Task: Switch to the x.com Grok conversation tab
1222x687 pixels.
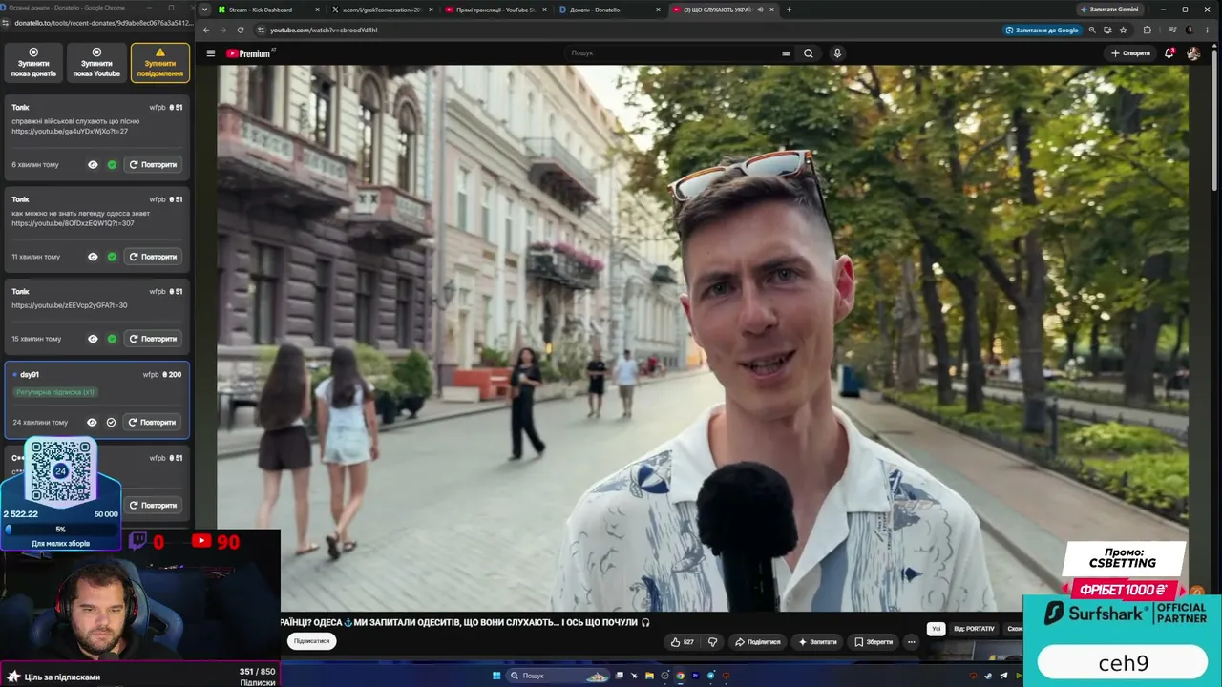Action: coord(380,10)
